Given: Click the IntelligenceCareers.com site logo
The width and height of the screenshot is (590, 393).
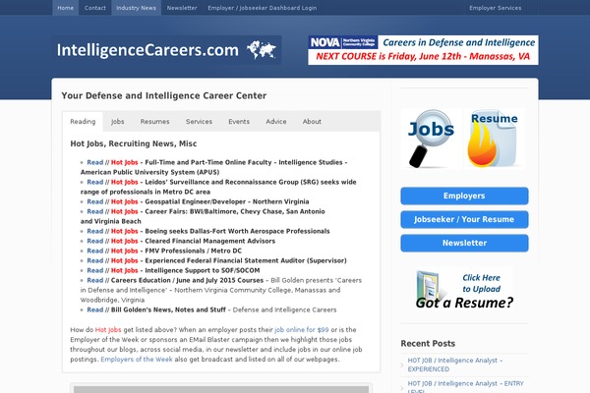Looking at the screenshot, I should coord(166,50).
